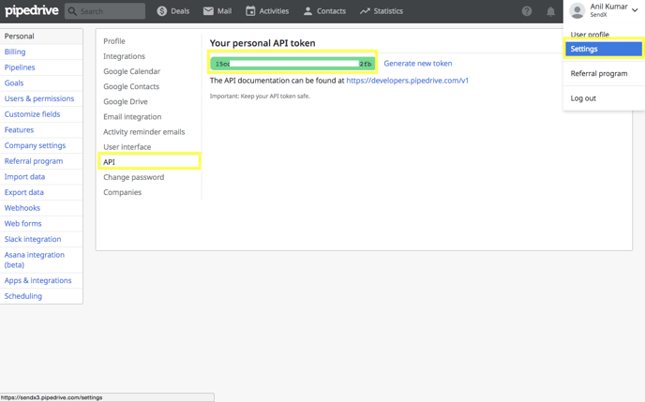Choose Log out from the user menu
645x402 pixels.
(583, 98)
